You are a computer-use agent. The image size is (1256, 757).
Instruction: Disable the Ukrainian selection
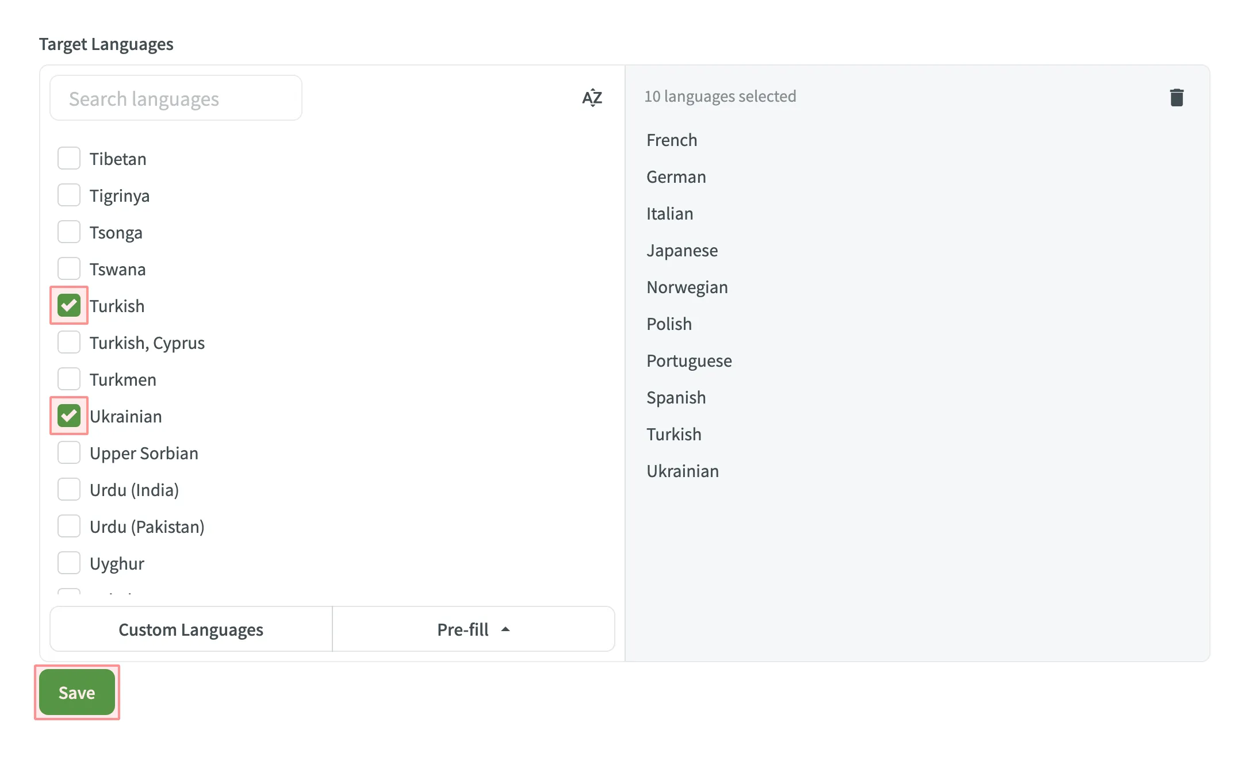(x=68, y=416)
